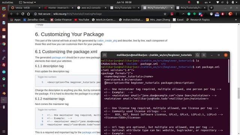Show Applications grid in the dock

(x=4, y=132)
